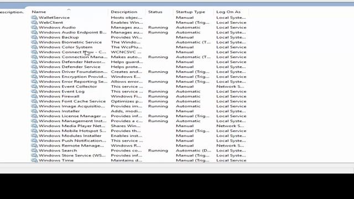Screen dimensions: 354x199
Task: Sort by the Log On As column header
Action: [228, 12]
